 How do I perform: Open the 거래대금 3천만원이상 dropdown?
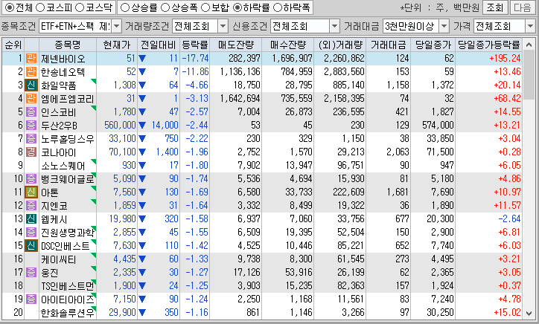(x=444, y=26)
